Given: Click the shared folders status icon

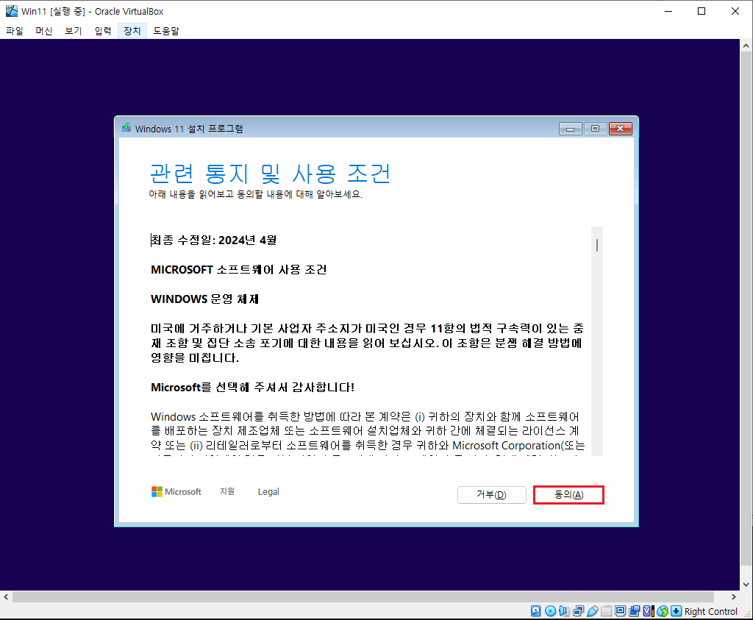Looking at the screenshot, I should tap(607, 611).
